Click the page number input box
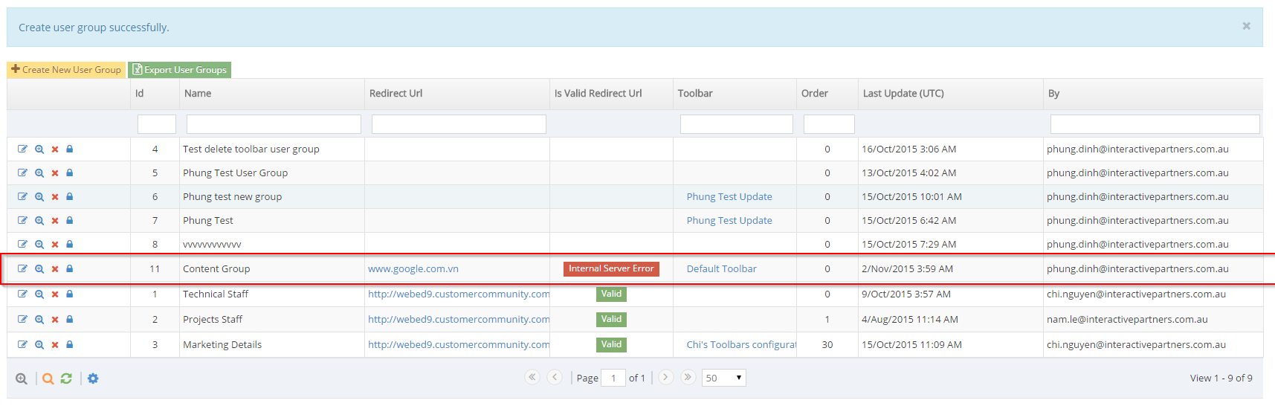Screen dimensions: 1275x406 click(613, 378)
